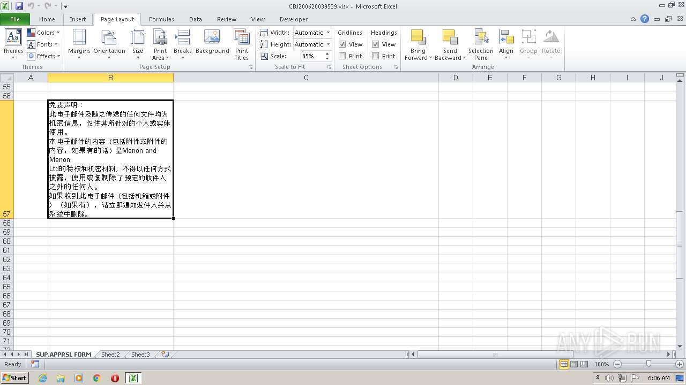Minimize the ribbon with caret icon
The height and width of the screenshot is (385, 686).
633,19
